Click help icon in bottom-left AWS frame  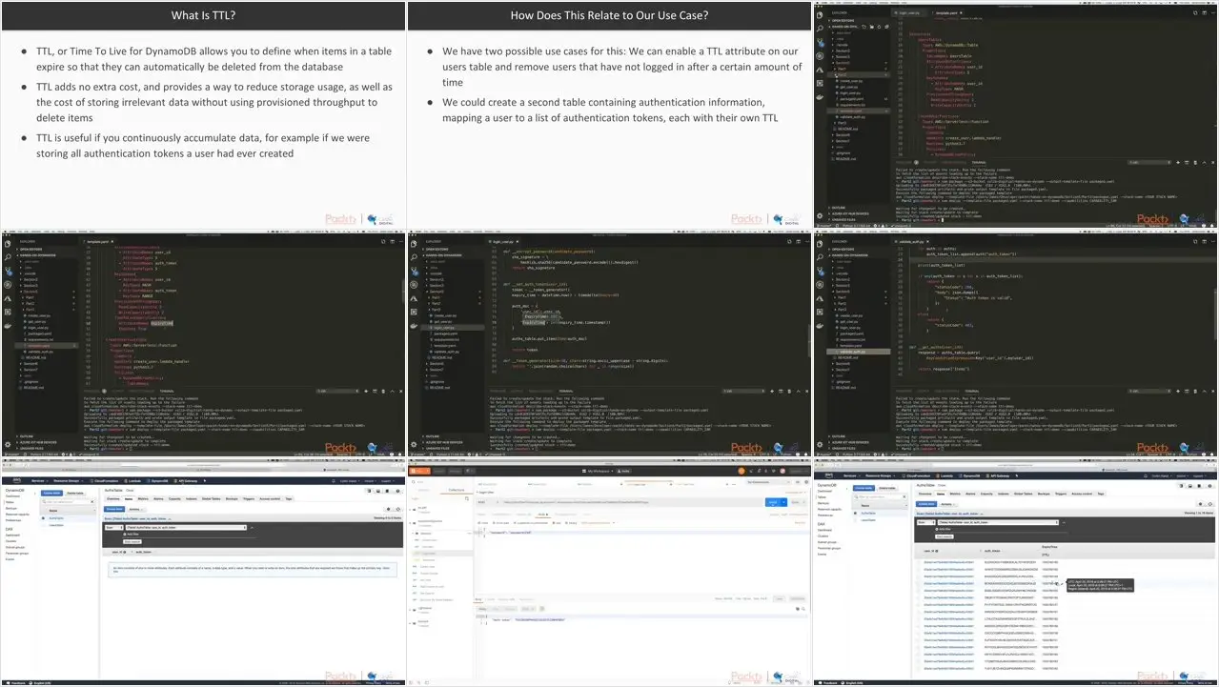pyautogui.click(x=398, y=491)
